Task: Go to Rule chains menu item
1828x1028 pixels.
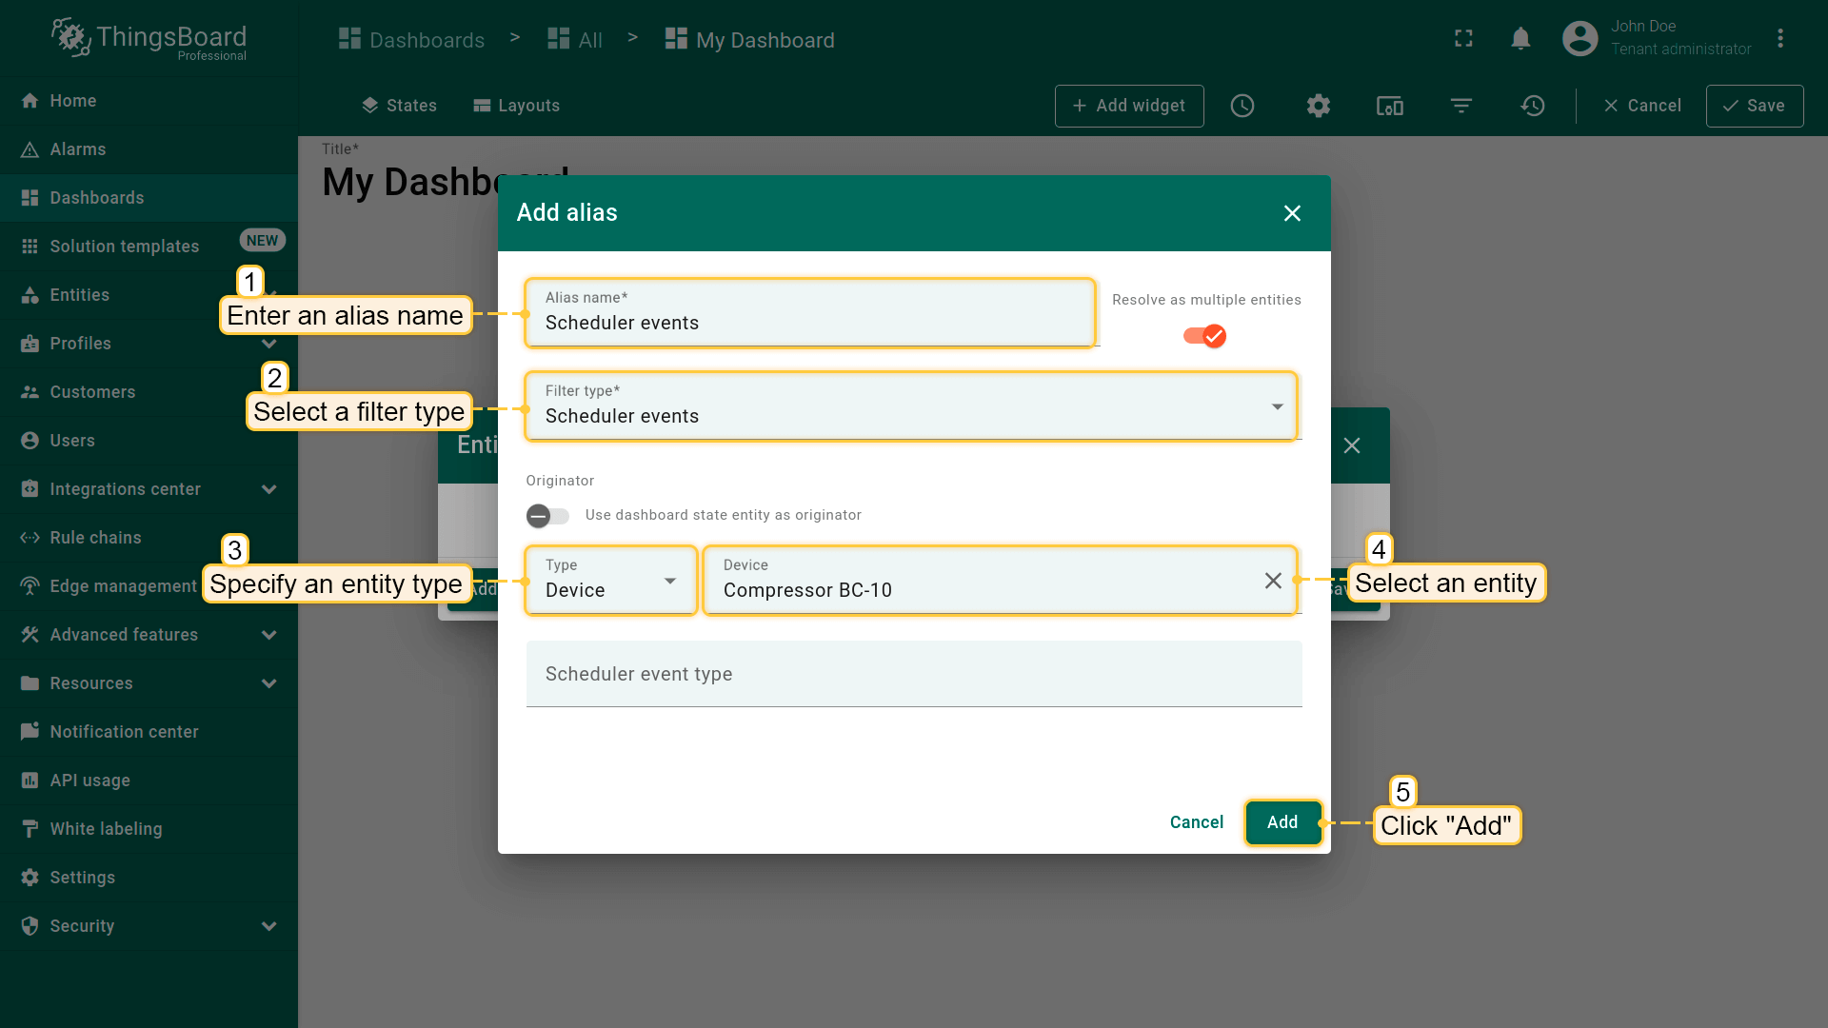Action: pyautogui.click(x=95, y=538)
